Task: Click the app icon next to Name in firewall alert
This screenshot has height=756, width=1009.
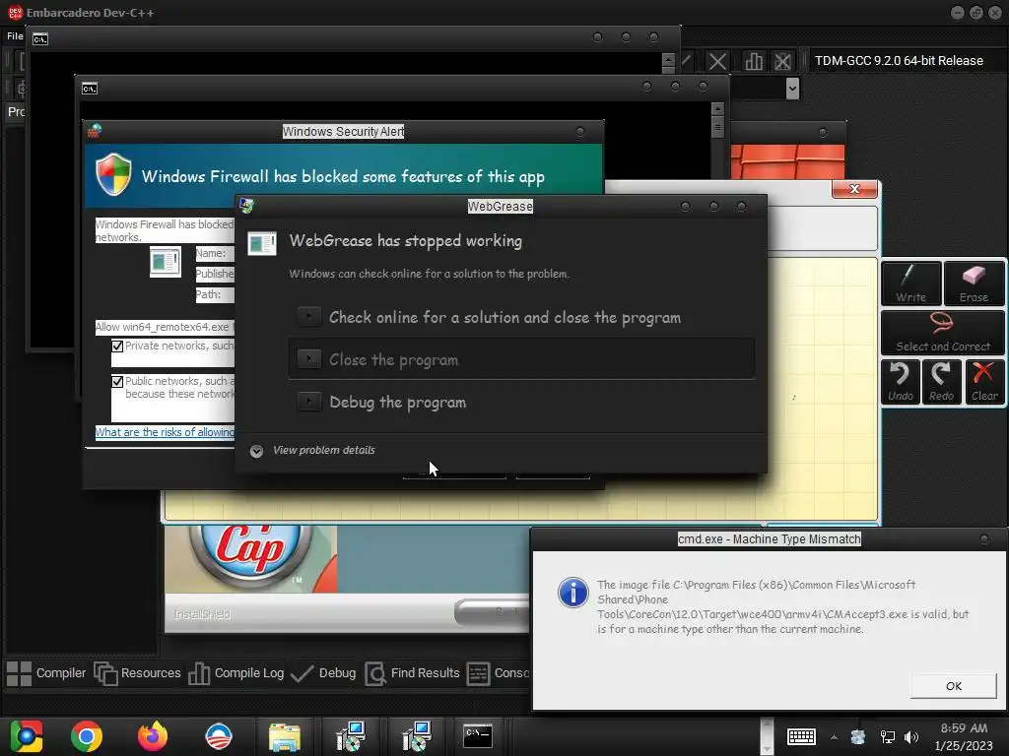Action: [166, 262]
